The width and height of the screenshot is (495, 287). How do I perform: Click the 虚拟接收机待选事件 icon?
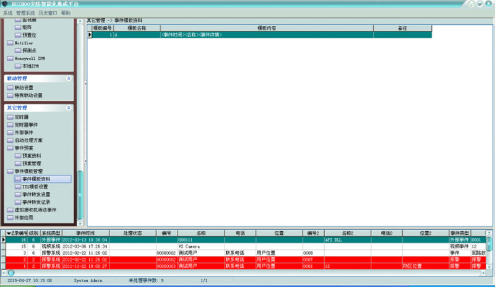pyautogui.click(x=10, y=210)
